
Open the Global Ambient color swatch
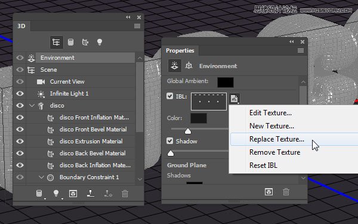226,82
